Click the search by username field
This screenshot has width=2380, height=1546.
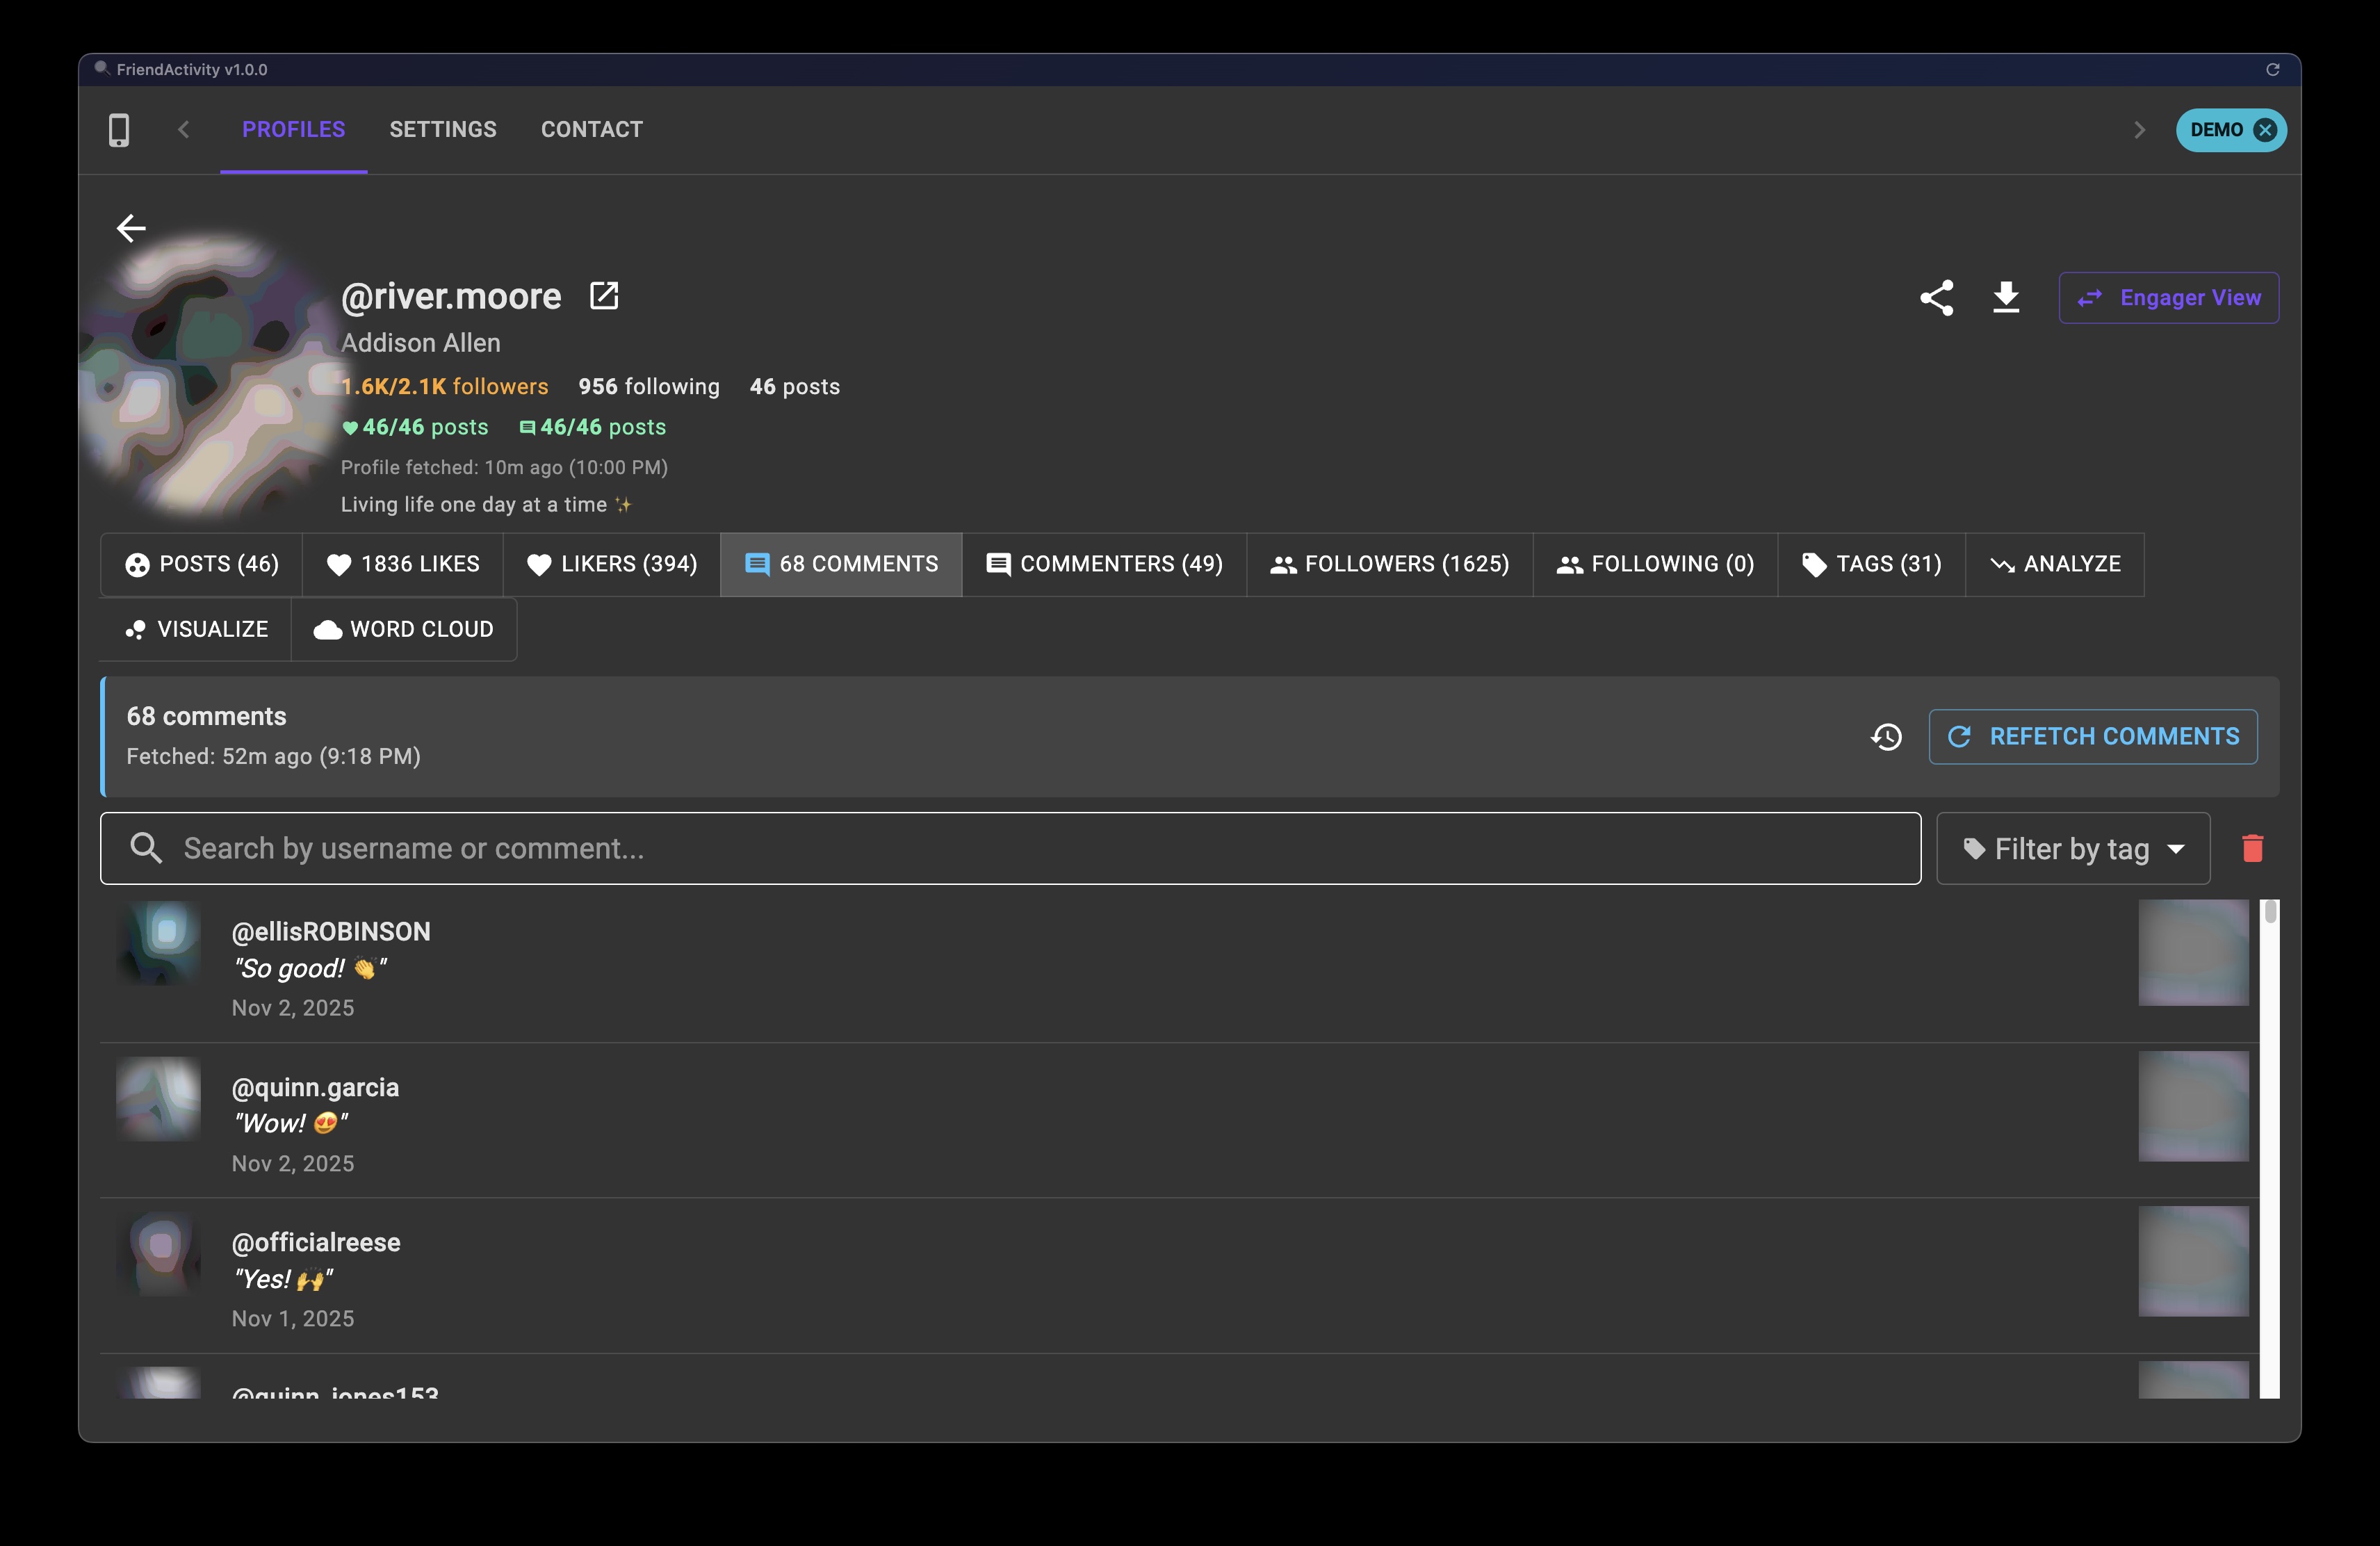tap(1010, 848)
